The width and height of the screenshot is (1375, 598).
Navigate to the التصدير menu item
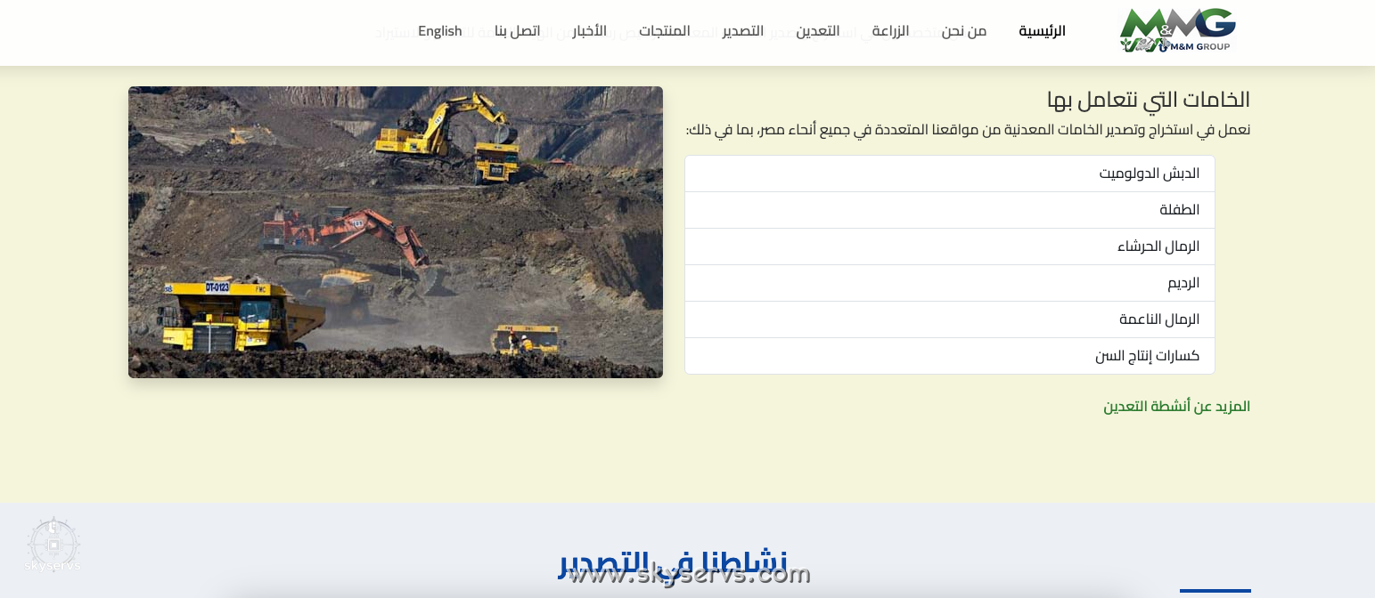point(742,31)
